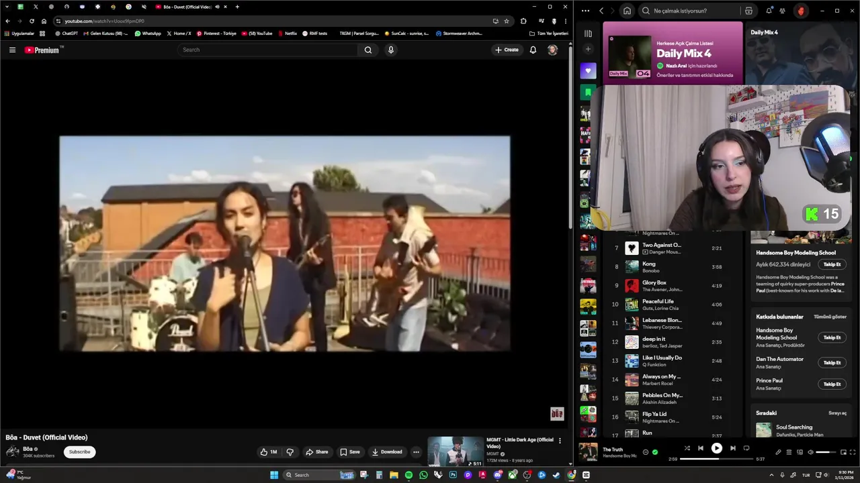Switch to Bôa - Duvet browser tab

point(189,7)
